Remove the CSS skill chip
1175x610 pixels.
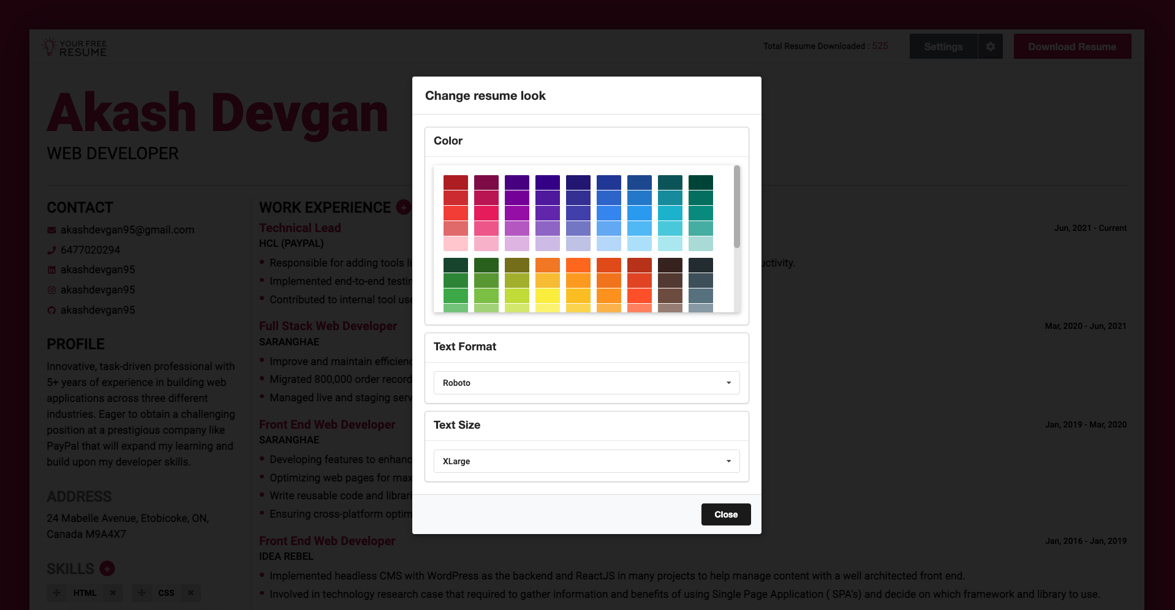coord(191,593)
